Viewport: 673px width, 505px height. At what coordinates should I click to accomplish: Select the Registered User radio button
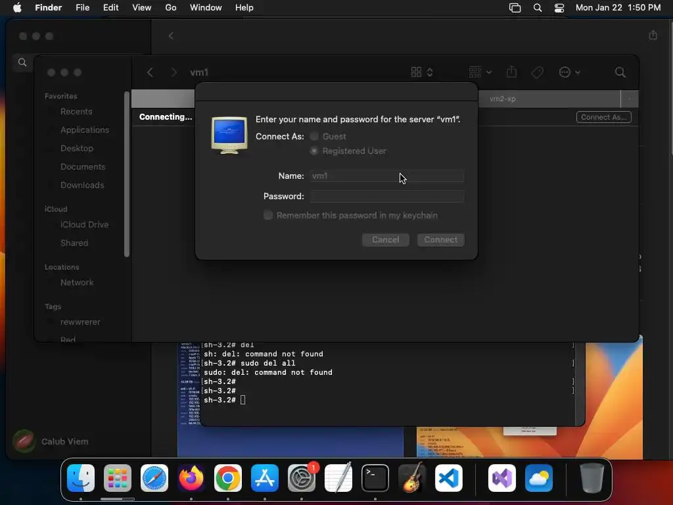point(314,151)
